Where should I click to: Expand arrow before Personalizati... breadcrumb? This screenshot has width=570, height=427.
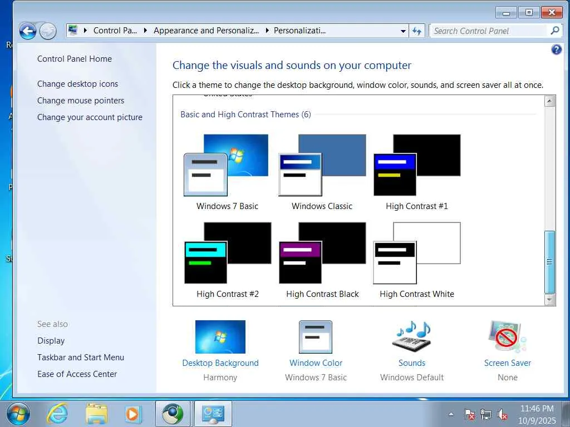(267, 31)
